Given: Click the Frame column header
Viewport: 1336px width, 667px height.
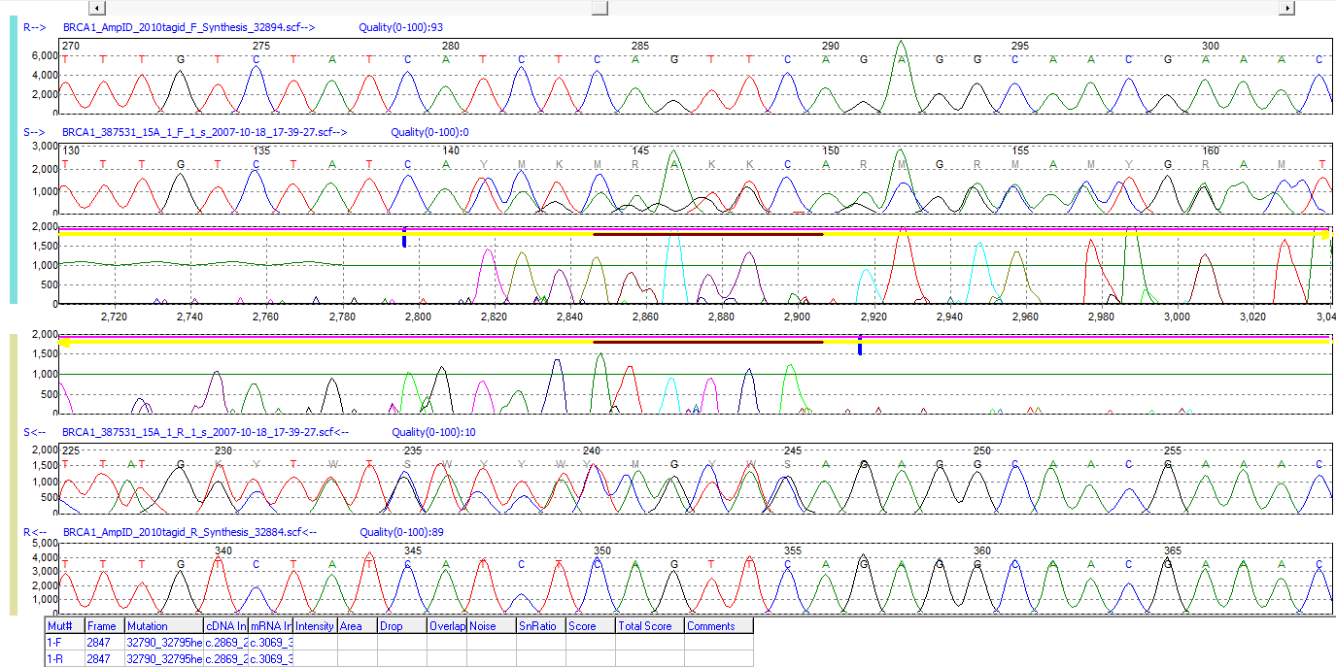Looking at the screenshot, I should pyautogui.click(x=105, y=626).
